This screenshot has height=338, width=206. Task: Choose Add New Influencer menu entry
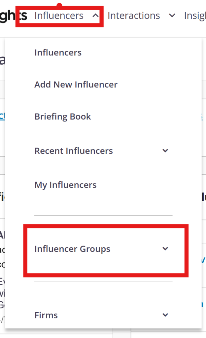pyautogui.click(x=76, y=84)
